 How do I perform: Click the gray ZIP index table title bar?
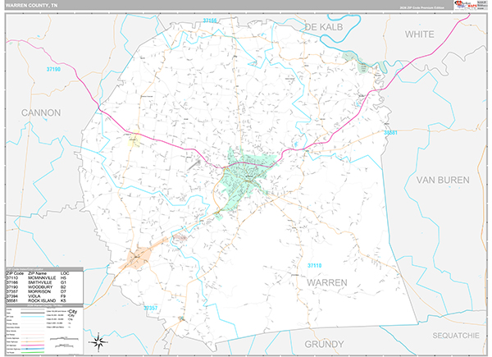(44, 269)
